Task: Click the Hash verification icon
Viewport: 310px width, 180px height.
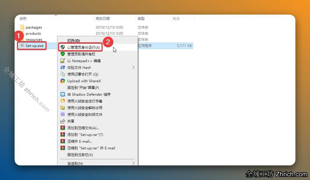Action: tap(63, 67)
